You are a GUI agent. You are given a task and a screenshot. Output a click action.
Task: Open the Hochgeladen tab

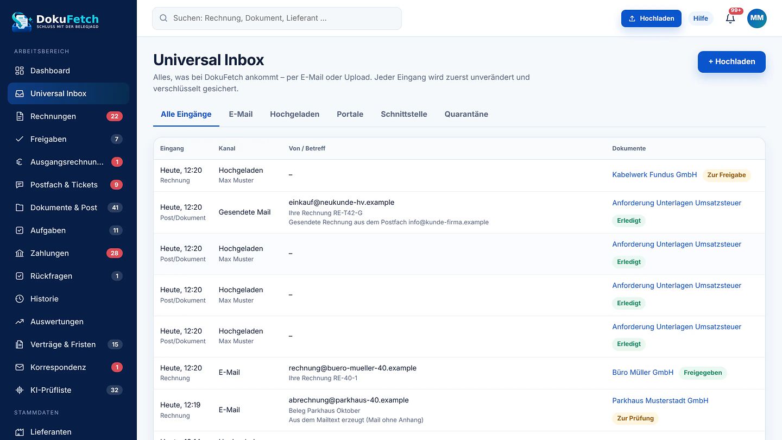295,114
